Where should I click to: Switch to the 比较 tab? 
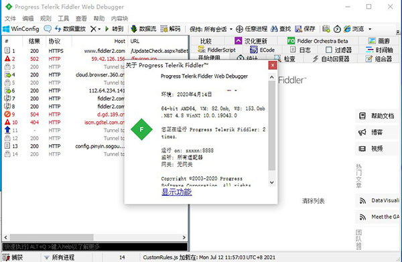pyautogui.click(x=206, y=41)
